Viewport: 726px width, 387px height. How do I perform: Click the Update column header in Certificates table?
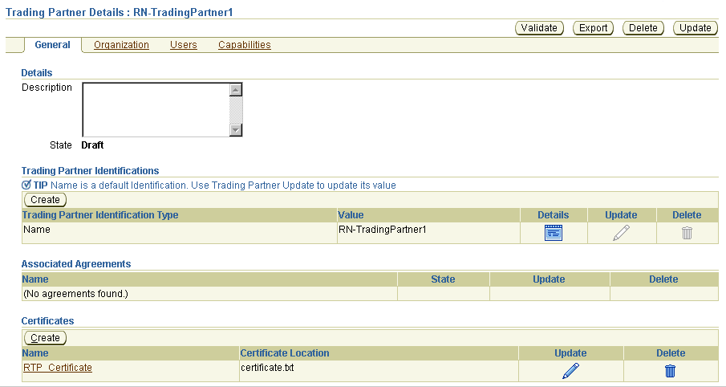point(570,353)
